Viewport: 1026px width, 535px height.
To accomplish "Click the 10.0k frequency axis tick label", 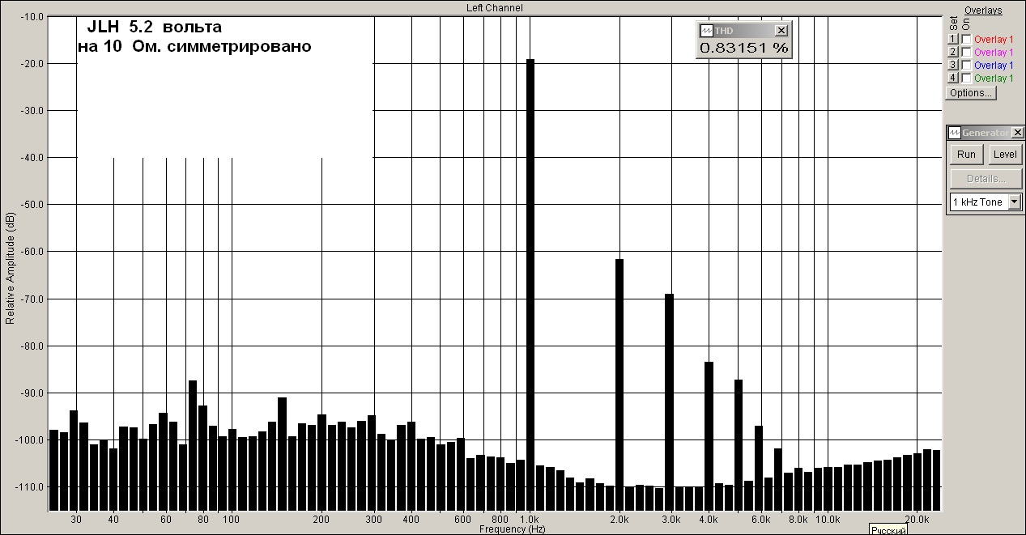I will (x=827, y=519).
